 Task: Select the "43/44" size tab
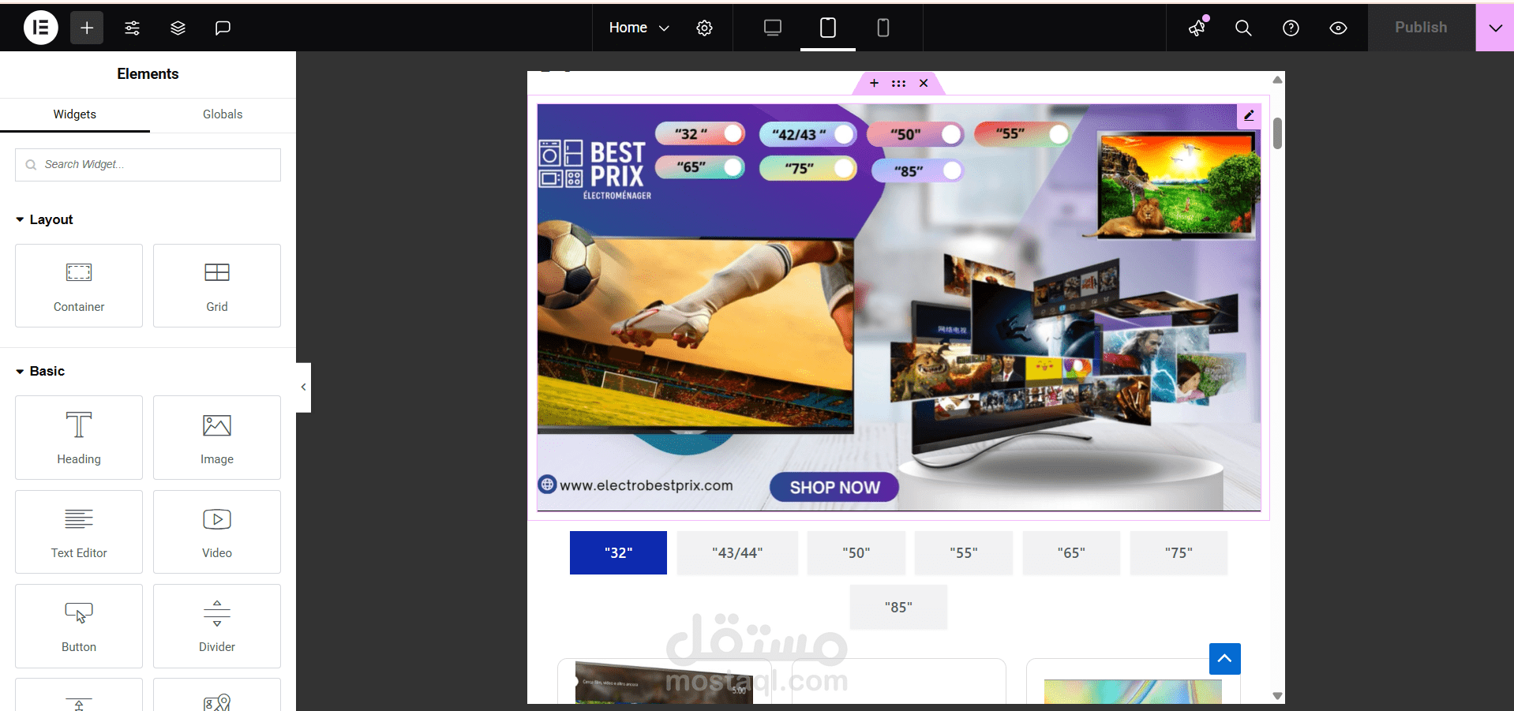(x=737, y=552)
